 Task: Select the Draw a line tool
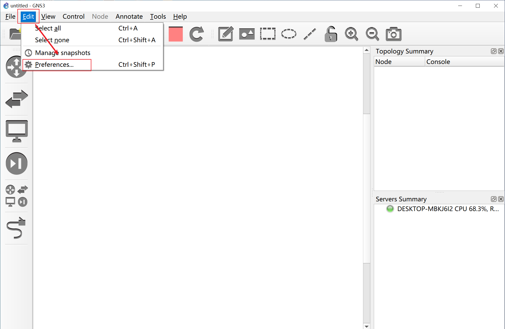coord(310,34)
